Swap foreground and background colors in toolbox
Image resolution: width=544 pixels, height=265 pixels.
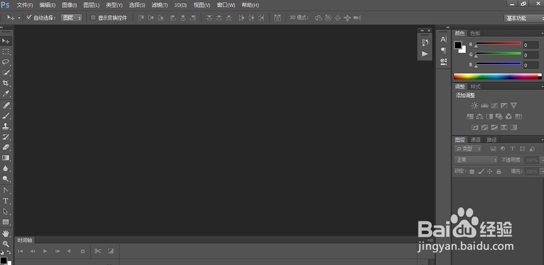[x=9, y=252]
